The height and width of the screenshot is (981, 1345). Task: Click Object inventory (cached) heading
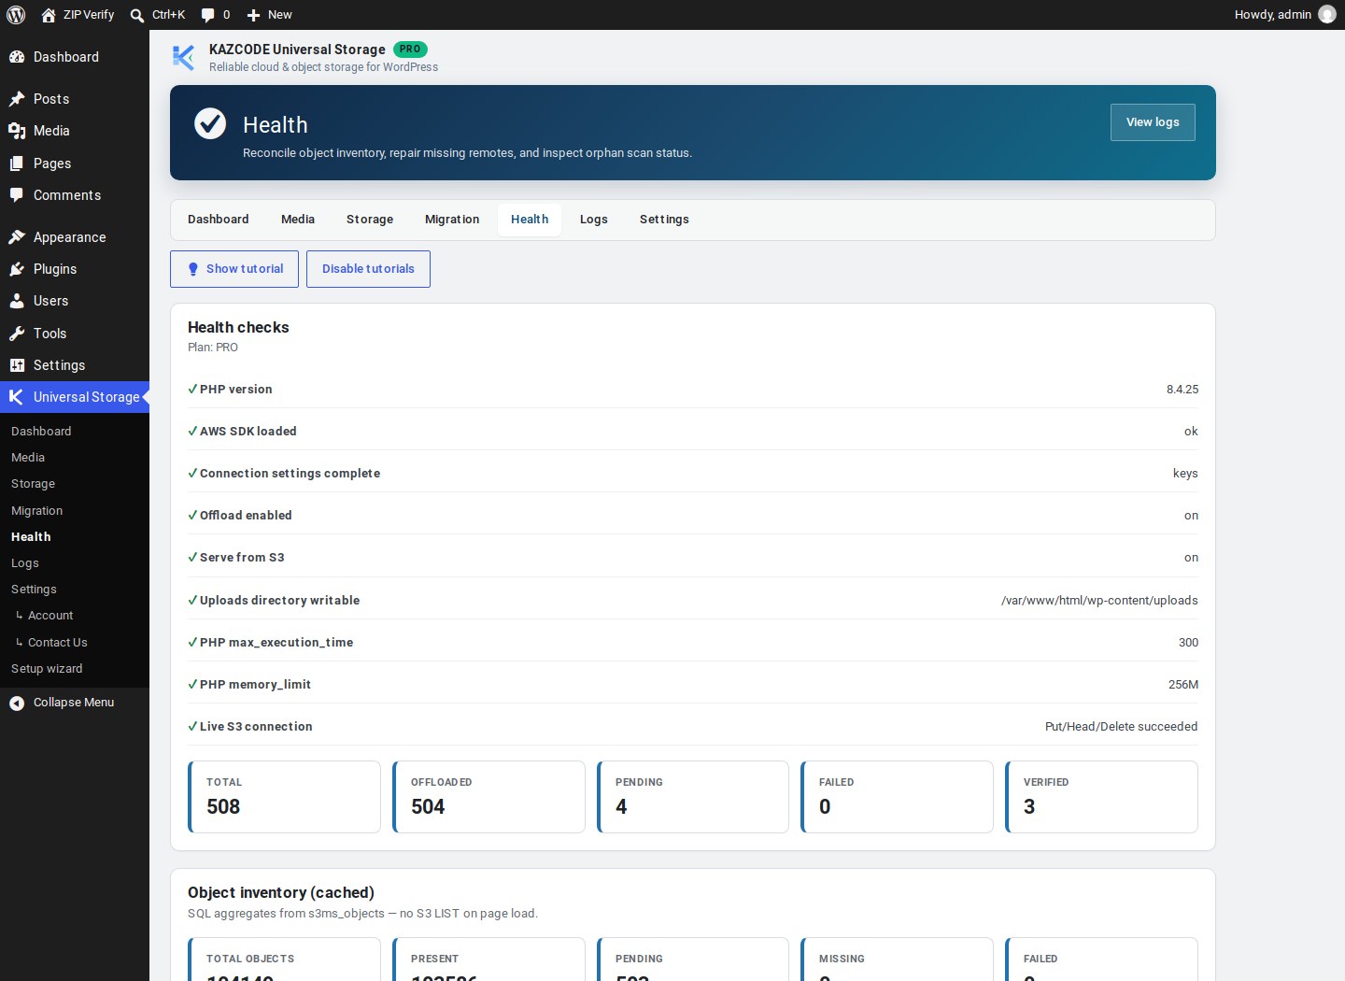click(x=281, y=893)
